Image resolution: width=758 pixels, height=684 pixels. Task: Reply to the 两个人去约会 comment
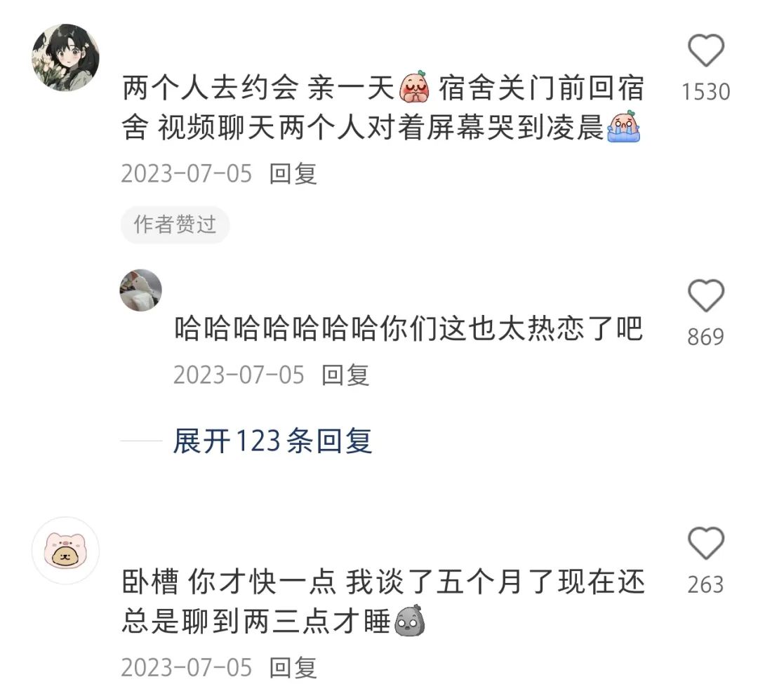click(293, 173)
